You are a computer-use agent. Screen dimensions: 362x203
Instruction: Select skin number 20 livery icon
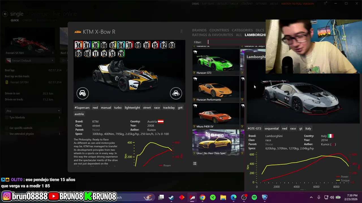121,54
